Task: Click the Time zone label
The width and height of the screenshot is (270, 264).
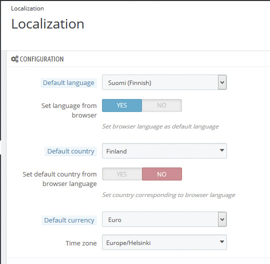Action: pos(81,243)
